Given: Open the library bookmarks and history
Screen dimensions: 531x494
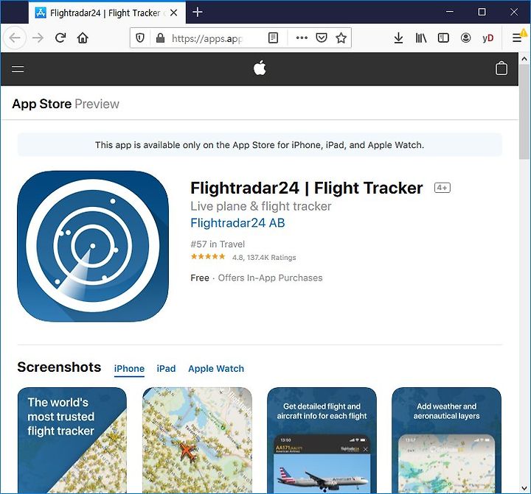Looking at the screenshot, I should [421, 38].
